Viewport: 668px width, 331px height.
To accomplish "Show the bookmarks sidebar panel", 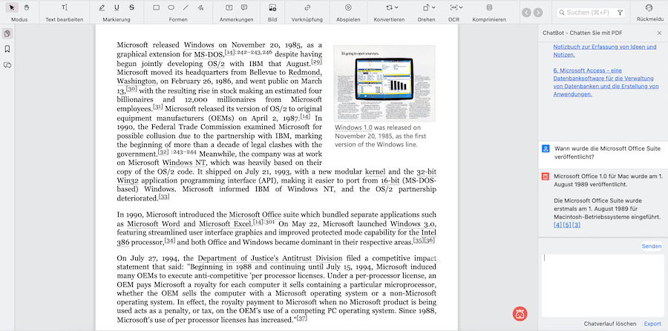I will pos(7,49).
